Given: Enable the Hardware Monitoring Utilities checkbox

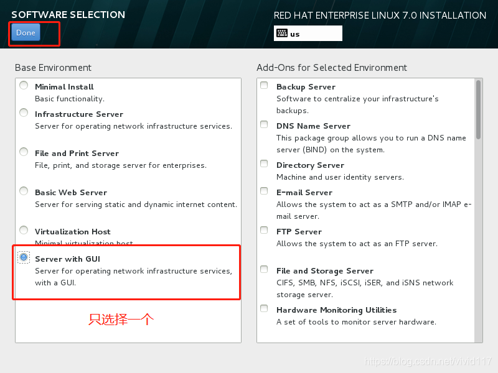Looking at the screenshot, I should (264, 308).
